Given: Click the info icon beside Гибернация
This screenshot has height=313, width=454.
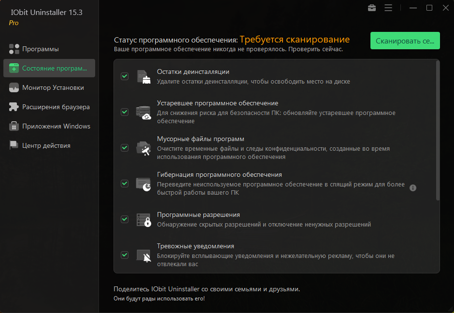Looking at the screenshot, I should click(413, 188).
